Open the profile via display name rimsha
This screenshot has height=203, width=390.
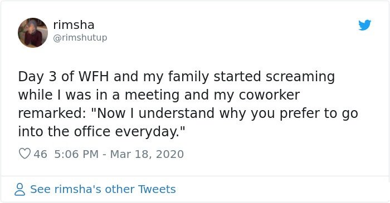[x=74, y=25]
